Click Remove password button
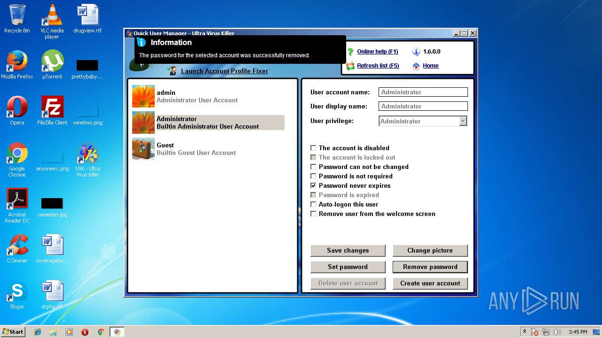 (430, 267)
